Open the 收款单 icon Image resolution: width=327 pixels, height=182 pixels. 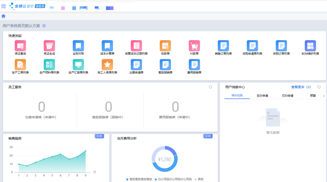[165, 46]
